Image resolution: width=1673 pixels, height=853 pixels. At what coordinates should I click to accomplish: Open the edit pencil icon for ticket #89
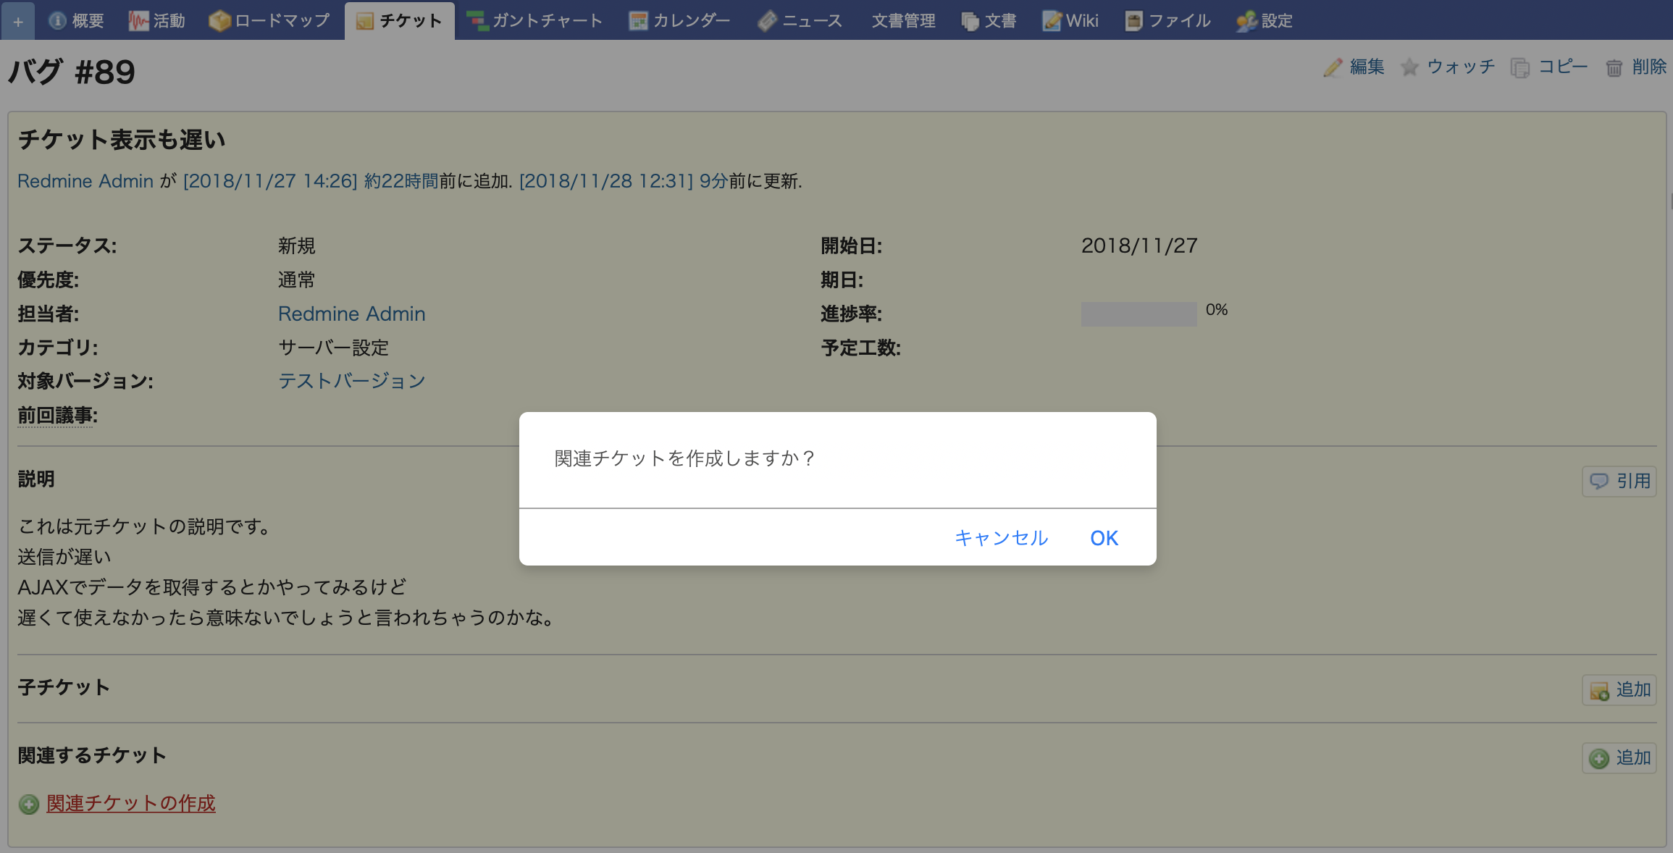[1334, 67]
